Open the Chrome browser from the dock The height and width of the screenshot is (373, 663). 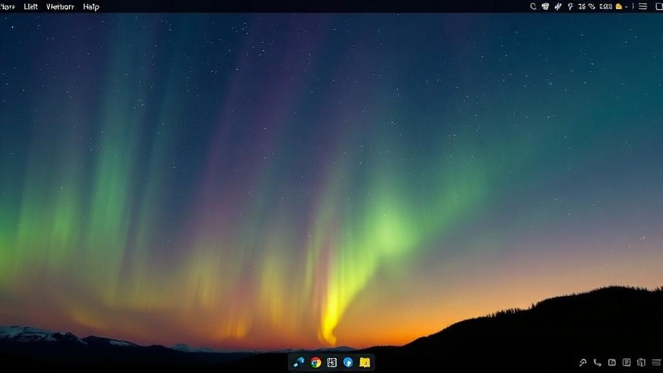click(x=315, y=363)
